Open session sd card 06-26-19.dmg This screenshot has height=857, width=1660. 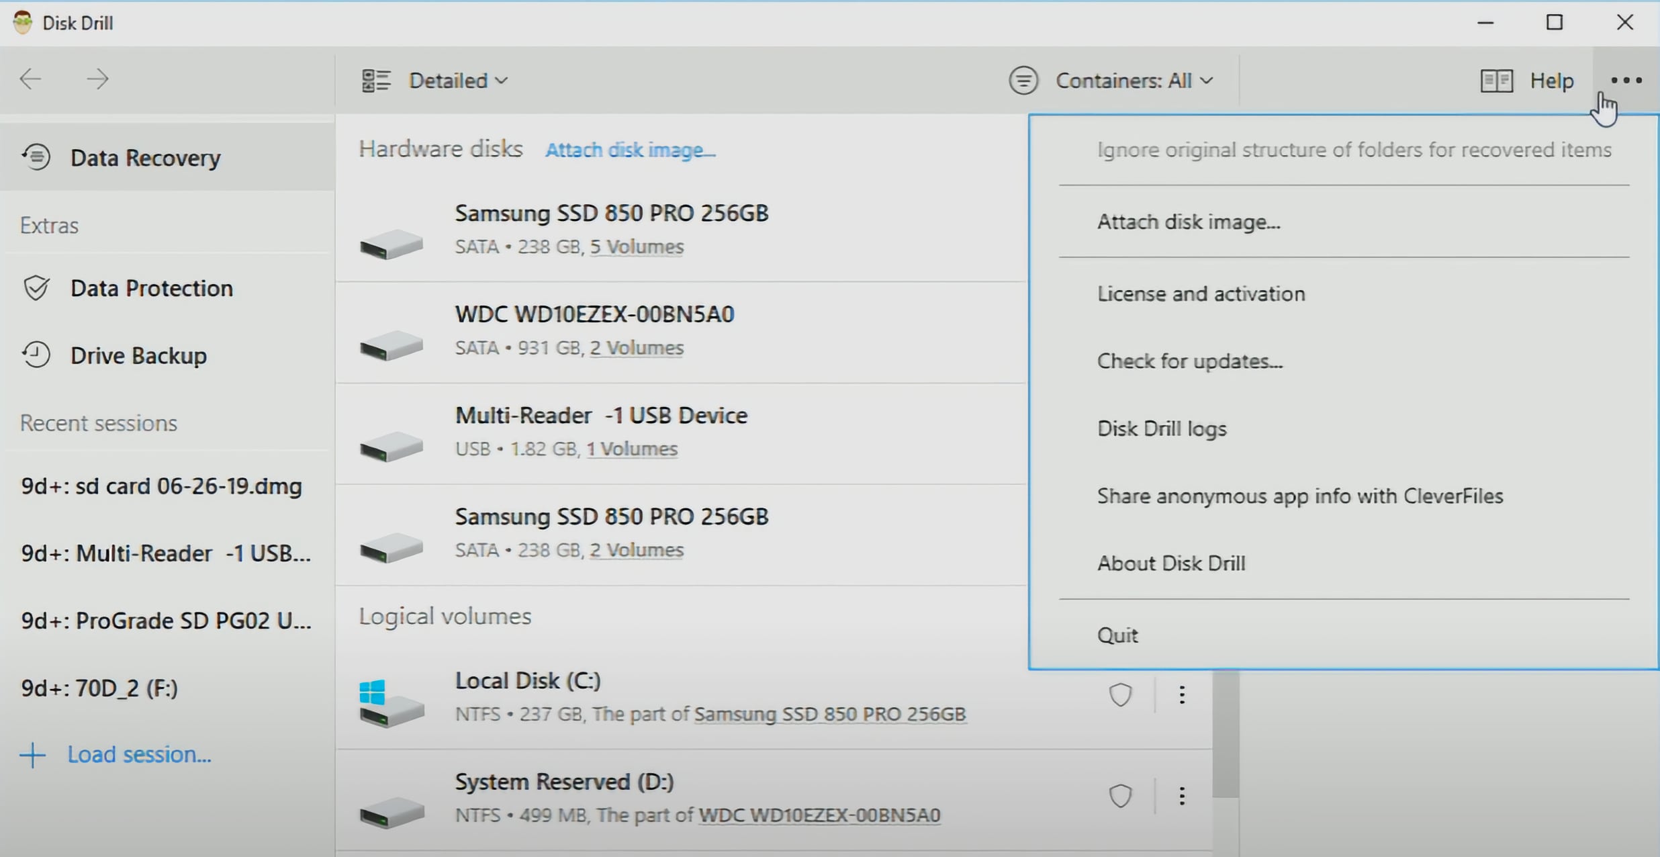(161, 486)
